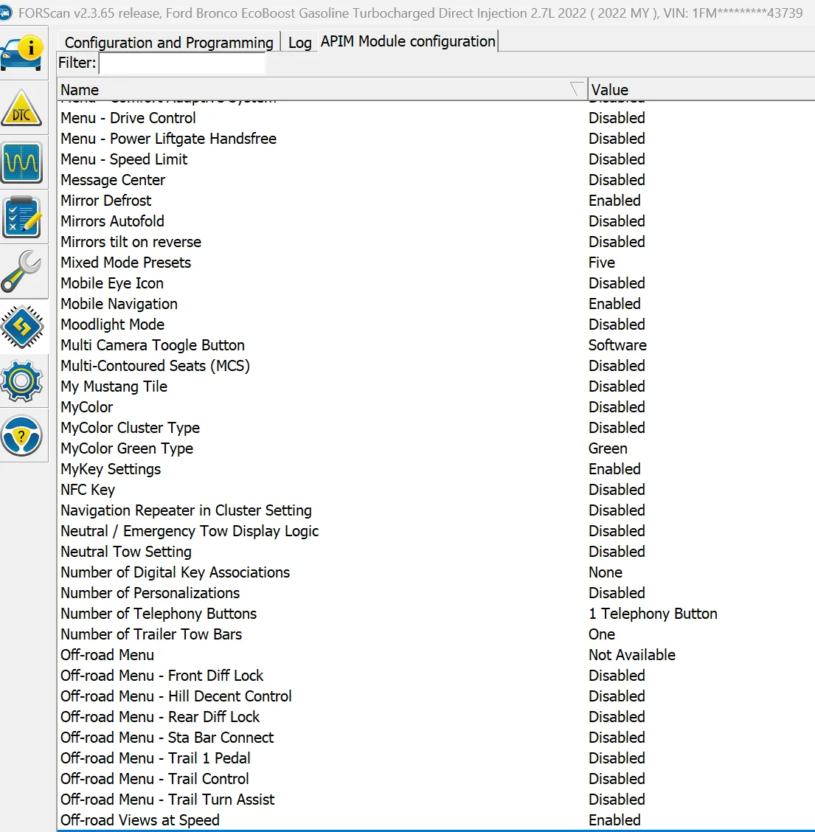Image resolution: width=815 pixels, height=832 pixels.
Task: Select the APIM Module configuration tab
Action: point(408,41)
